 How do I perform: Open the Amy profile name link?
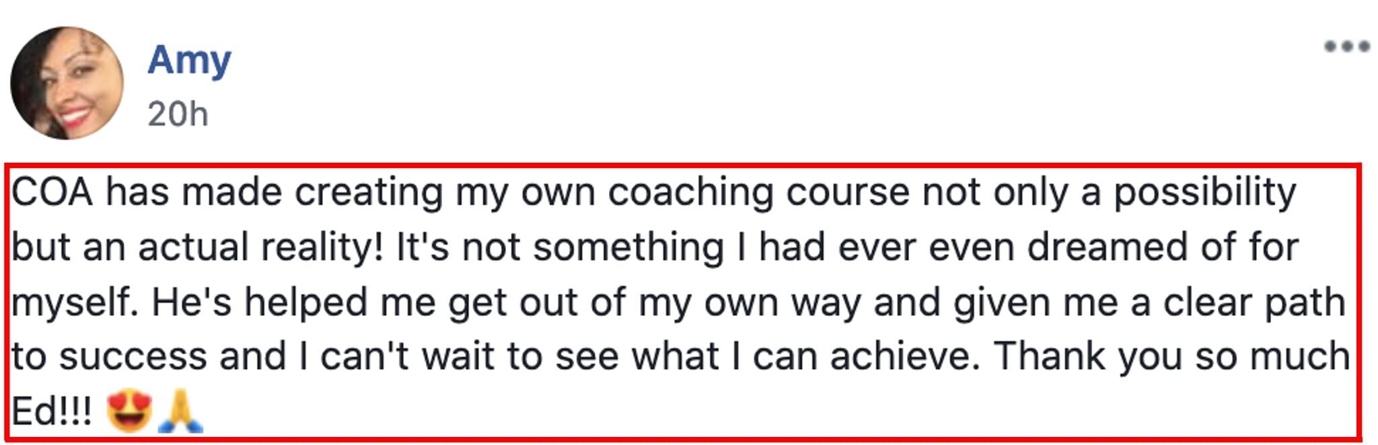(x=189, y=60)
